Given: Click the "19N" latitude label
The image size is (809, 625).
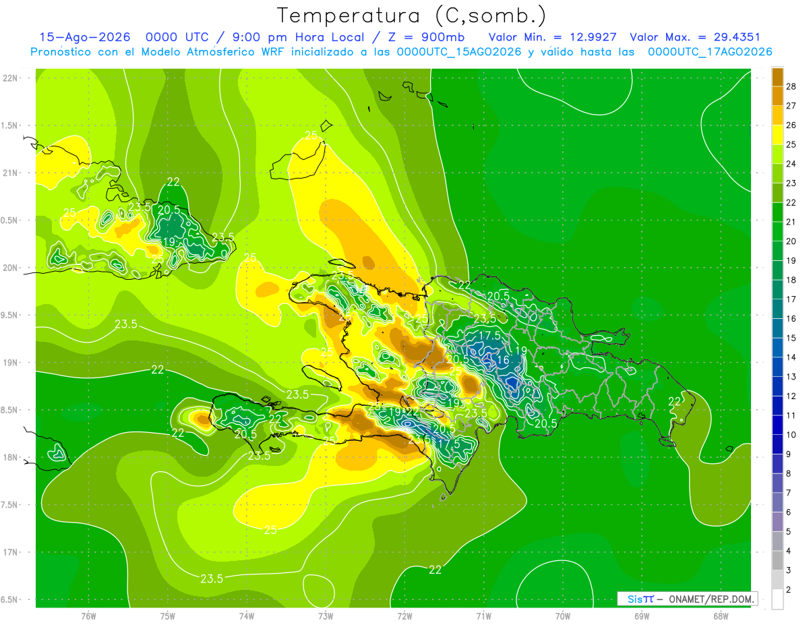Looking at the screenshot, I should tap(11, 363).
